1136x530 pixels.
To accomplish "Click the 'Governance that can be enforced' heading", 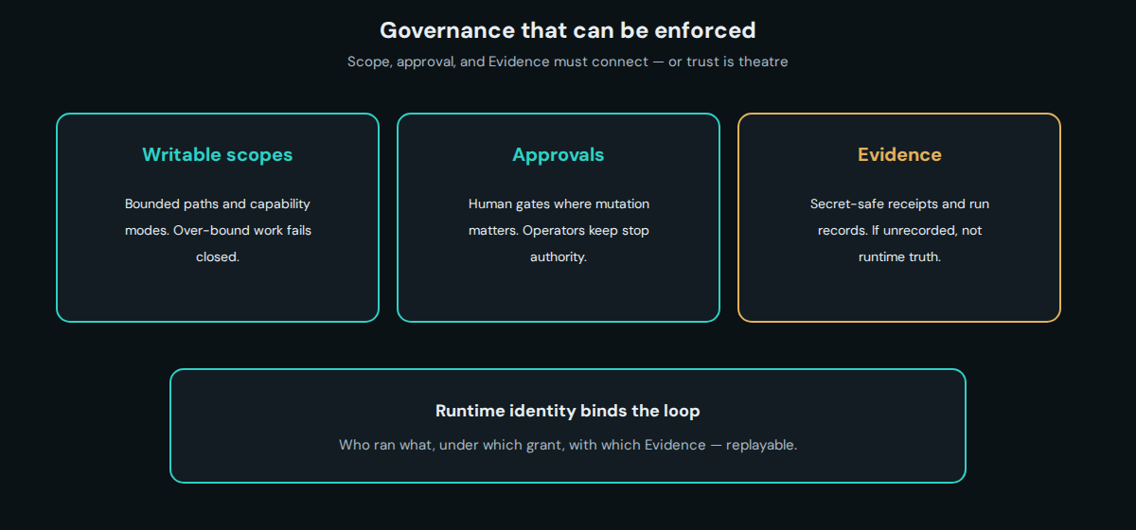I will point(568,30).
